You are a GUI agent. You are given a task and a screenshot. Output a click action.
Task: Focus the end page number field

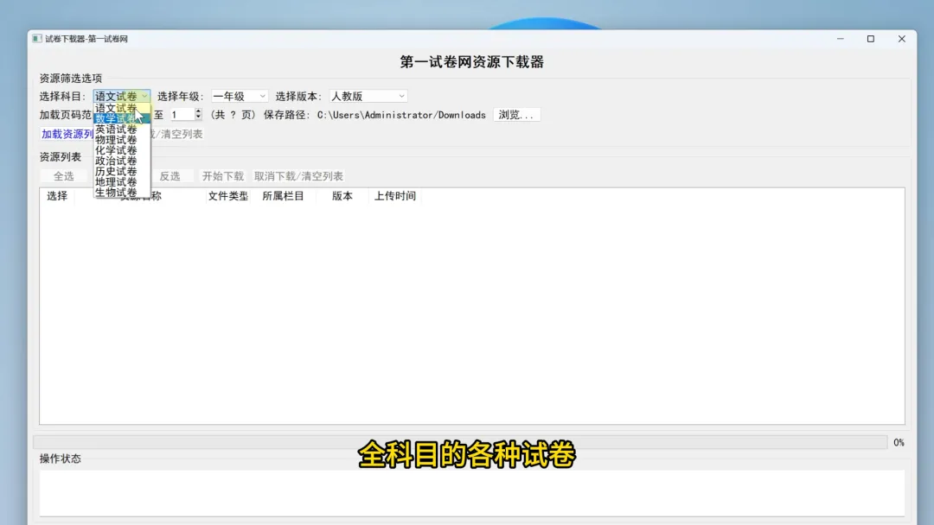pyautogui.click(x=182, y=115)
